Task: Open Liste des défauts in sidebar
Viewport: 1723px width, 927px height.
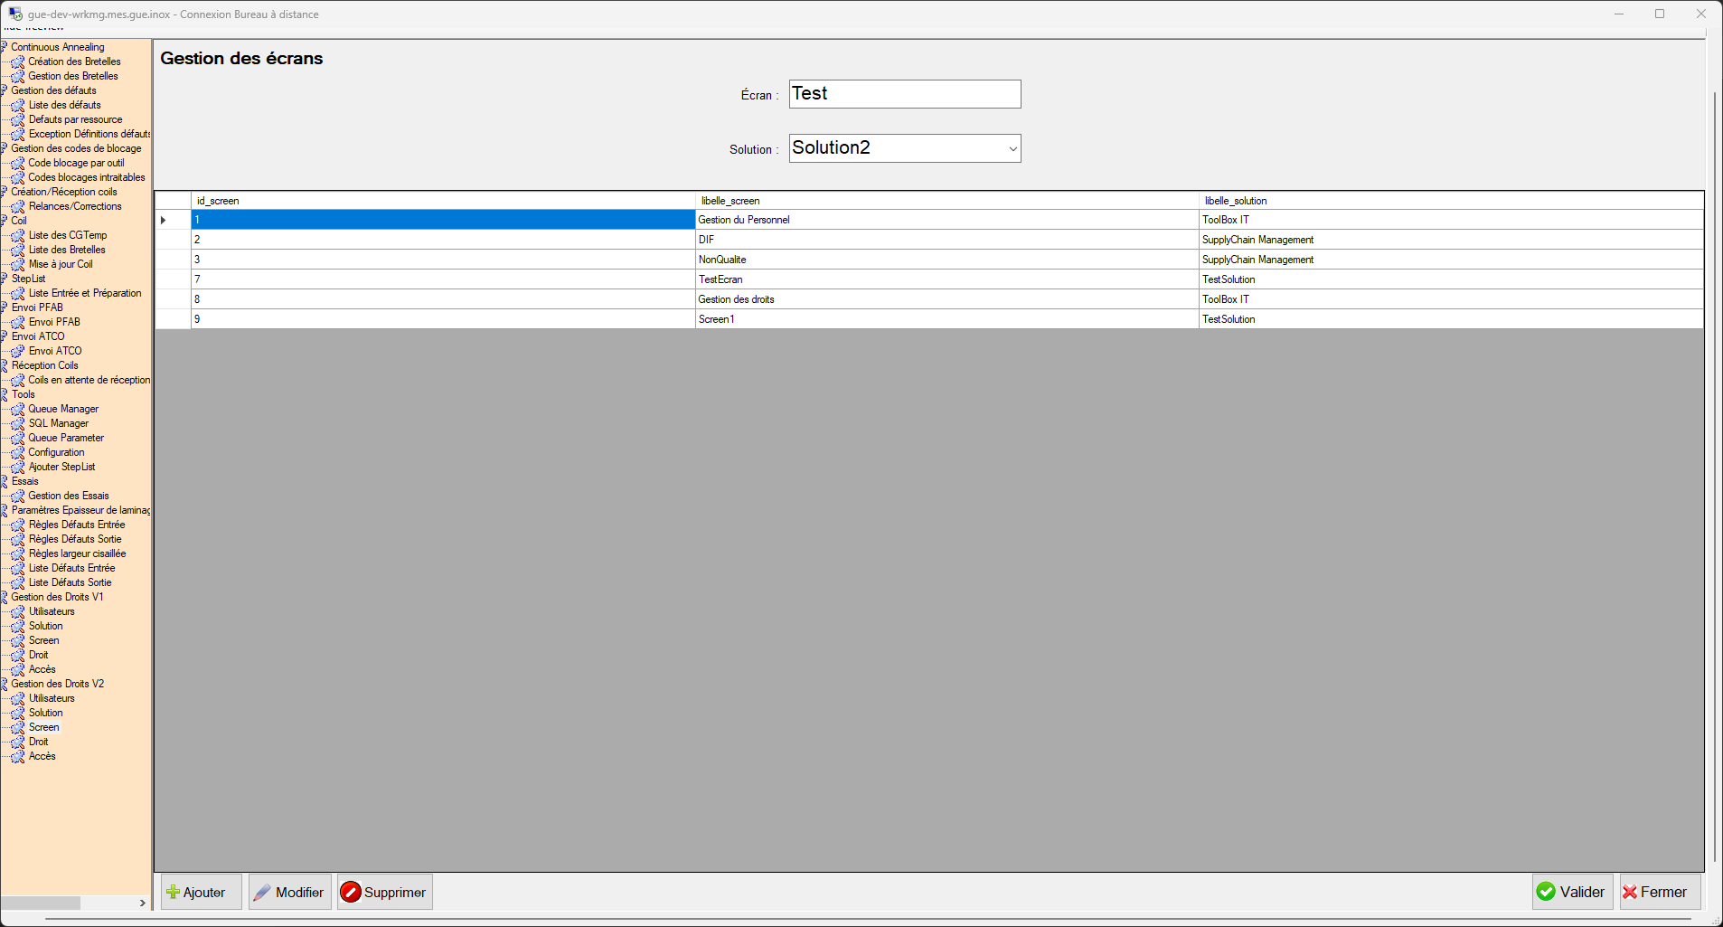Action: click(x=64, y=105)
